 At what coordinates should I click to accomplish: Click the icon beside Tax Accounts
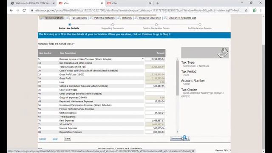[68, 18]
